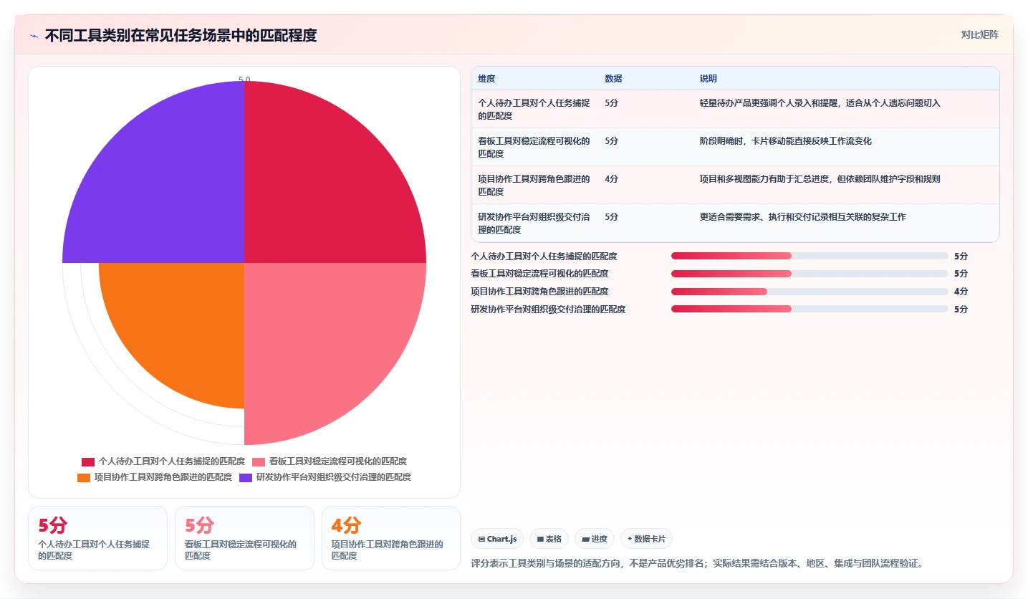The width and height of the screenshot is (1028, 599).
Task: Click the 4分 value in the table
Action: (611, 179)
